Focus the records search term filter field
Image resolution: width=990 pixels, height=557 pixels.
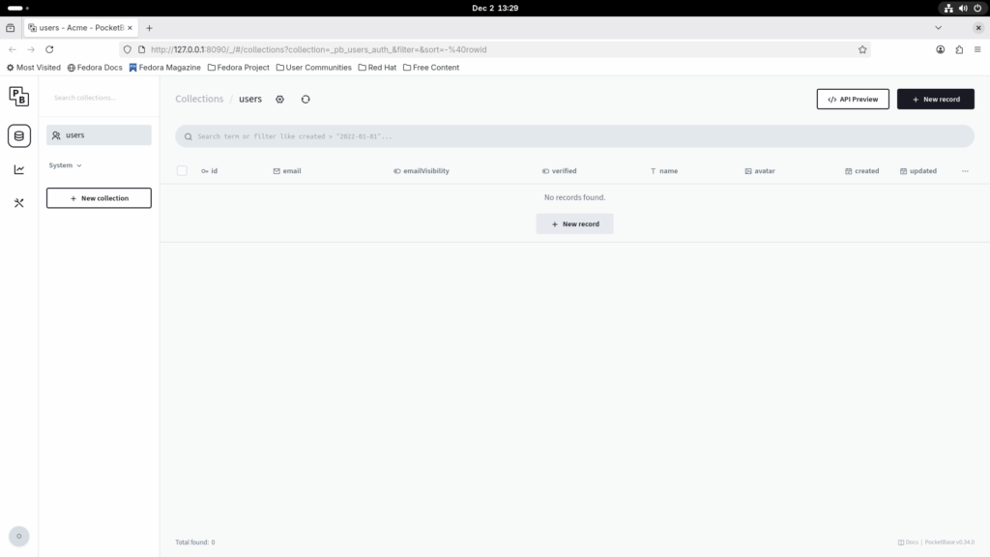pos(574,136)
